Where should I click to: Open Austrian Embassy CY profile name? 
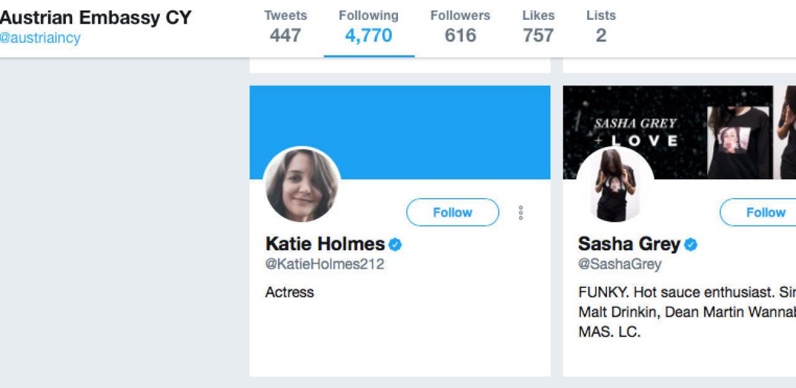95,17
